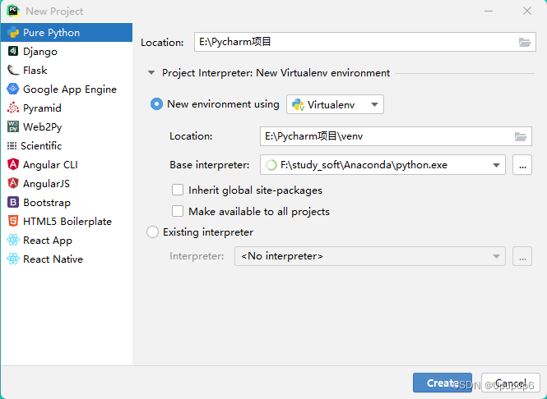Click the Django project icon

[13, 51]
